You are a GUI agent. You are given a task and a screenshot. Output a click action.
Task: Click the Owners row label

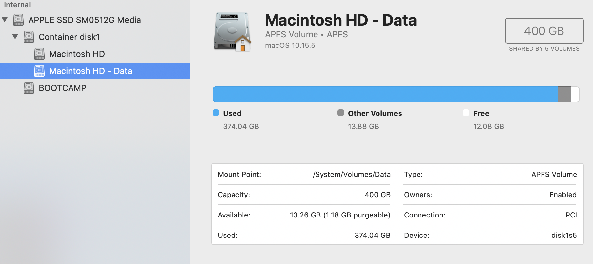(418, 195)
